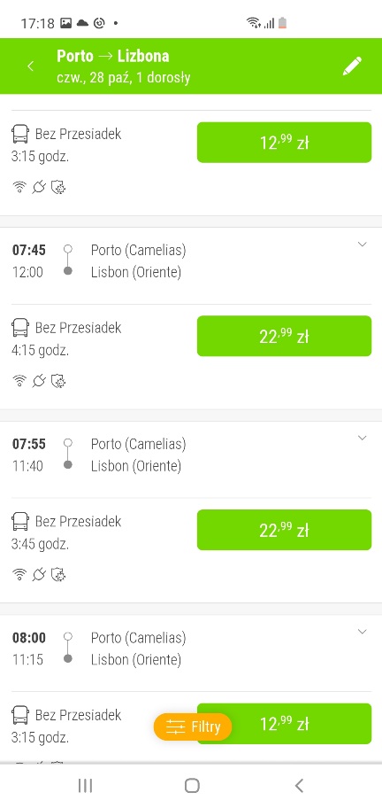The image size is (382, 808).
Task: Open the Porto → Lizbona search title
Action: click(113, 56)
